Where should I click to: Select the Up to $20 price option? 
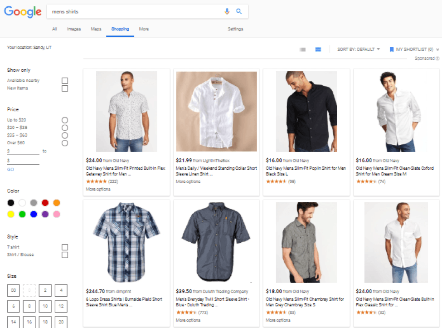coord(65,120)
